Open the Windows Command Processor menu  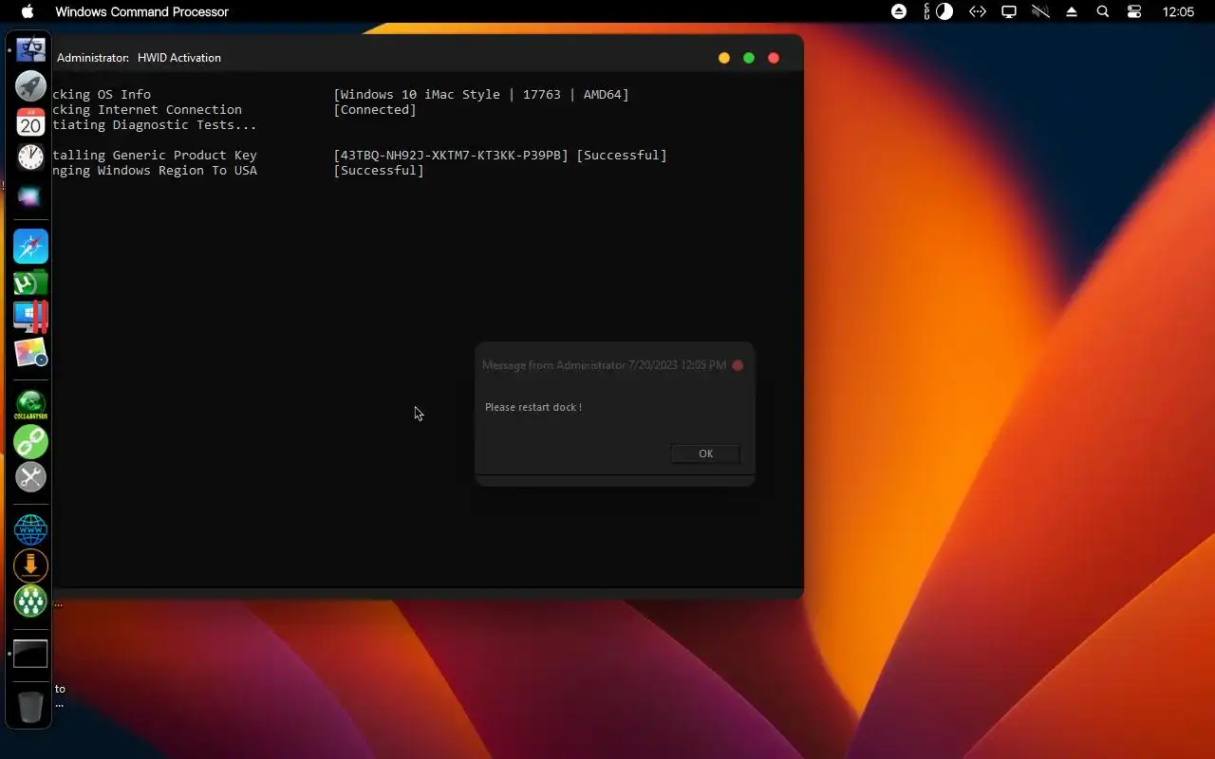click(141, 11)
